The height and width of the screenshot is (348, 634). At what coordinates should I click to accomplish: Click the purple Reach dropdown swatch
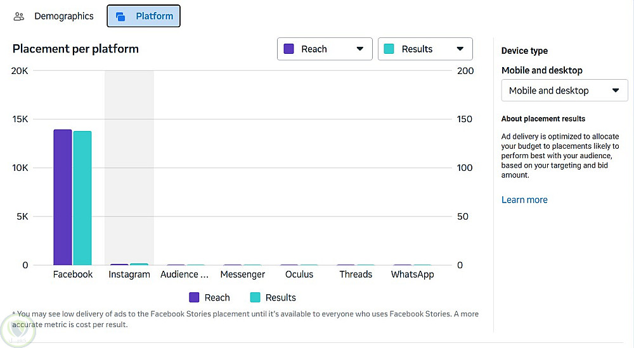(x=289, y=49)
